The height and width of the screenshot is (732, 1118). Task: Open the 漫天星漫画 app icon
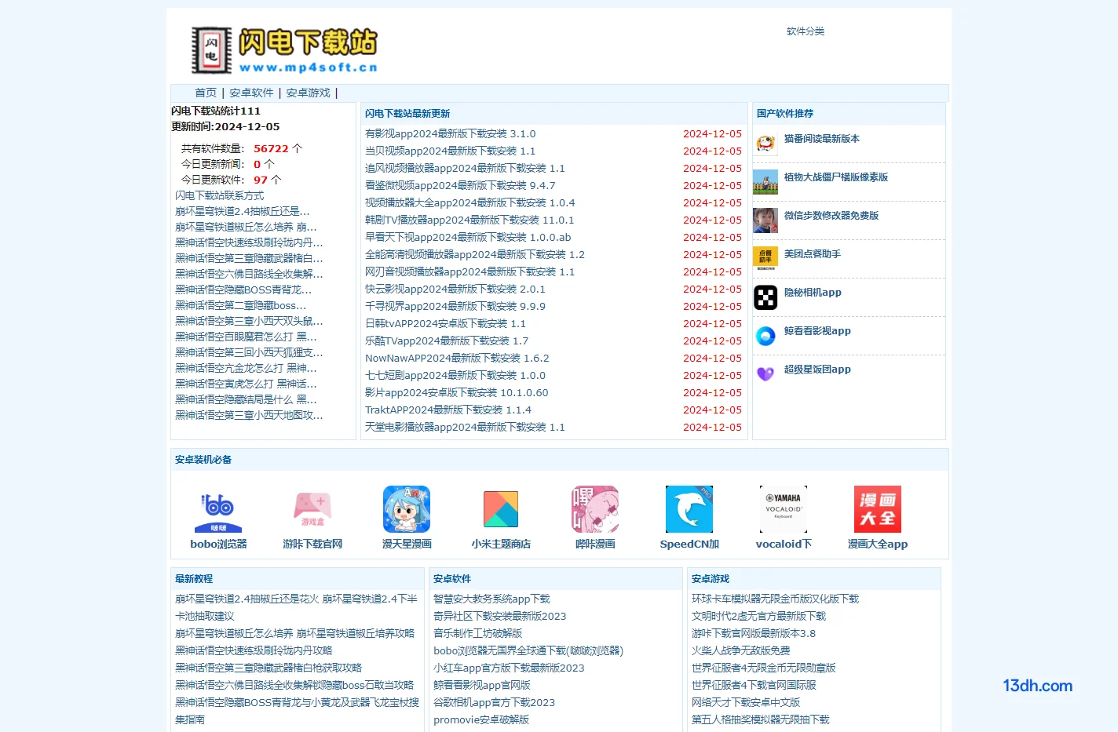pyautogui.click(x=407, y=509)
